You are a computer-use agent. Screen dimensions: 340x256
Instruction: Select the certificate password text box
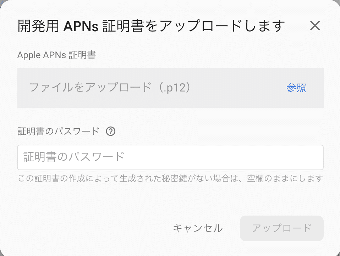170,157
